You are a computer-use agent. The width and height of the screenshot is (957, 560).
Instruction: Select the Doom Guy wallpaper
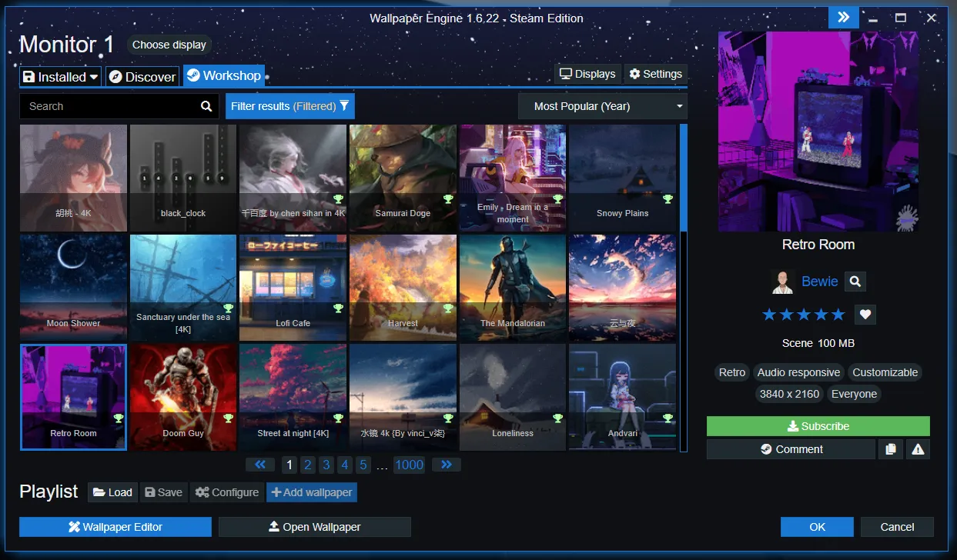(183, 397)
